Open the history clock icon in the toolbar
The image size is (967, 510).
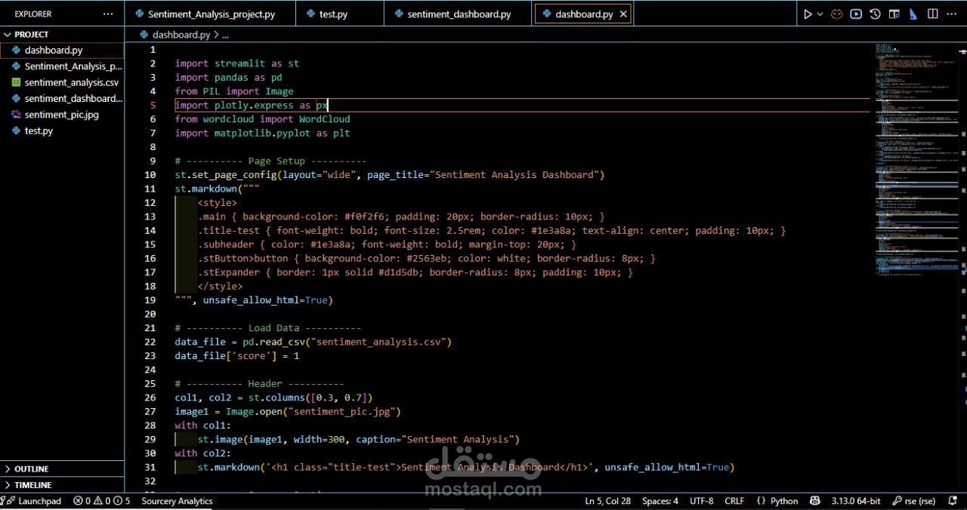coord(875,14)
